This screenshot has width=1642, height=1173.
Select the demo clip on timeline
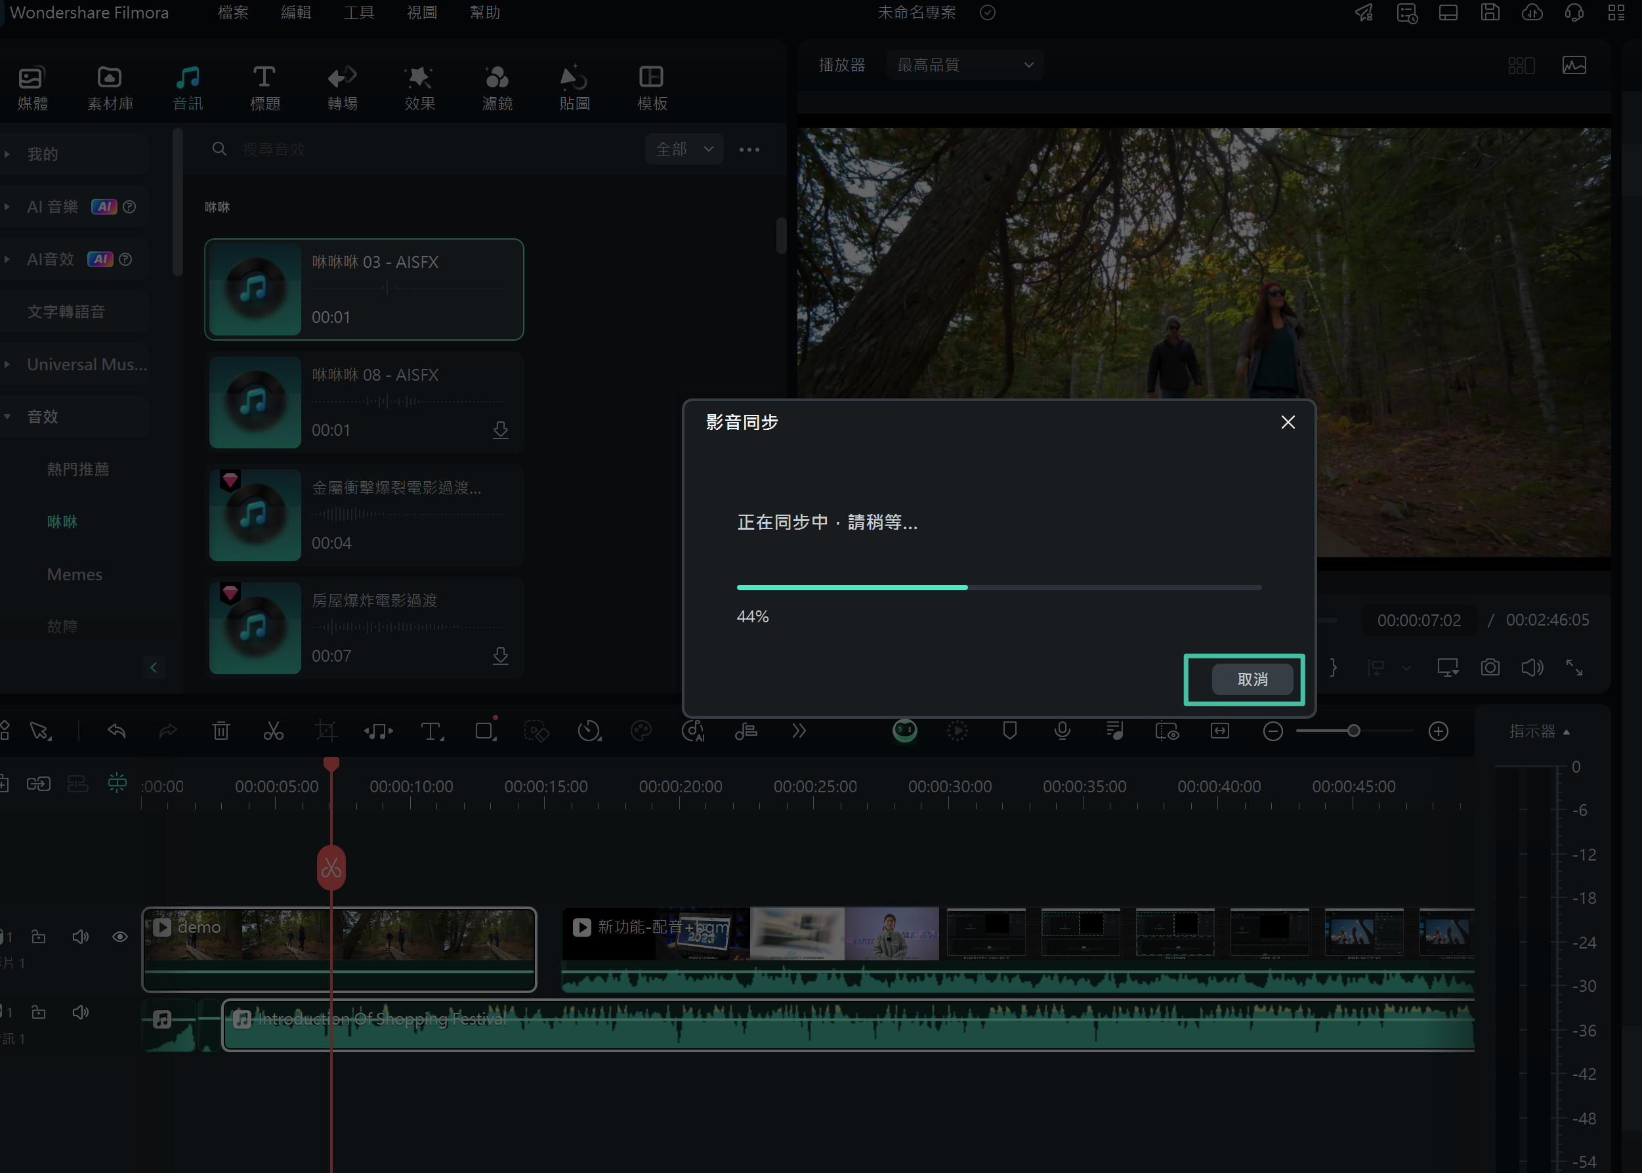click(339, 949)
